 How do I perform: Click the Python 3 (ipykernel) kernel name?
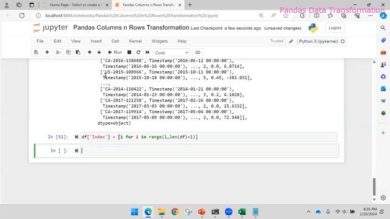(x=318, y=41)
